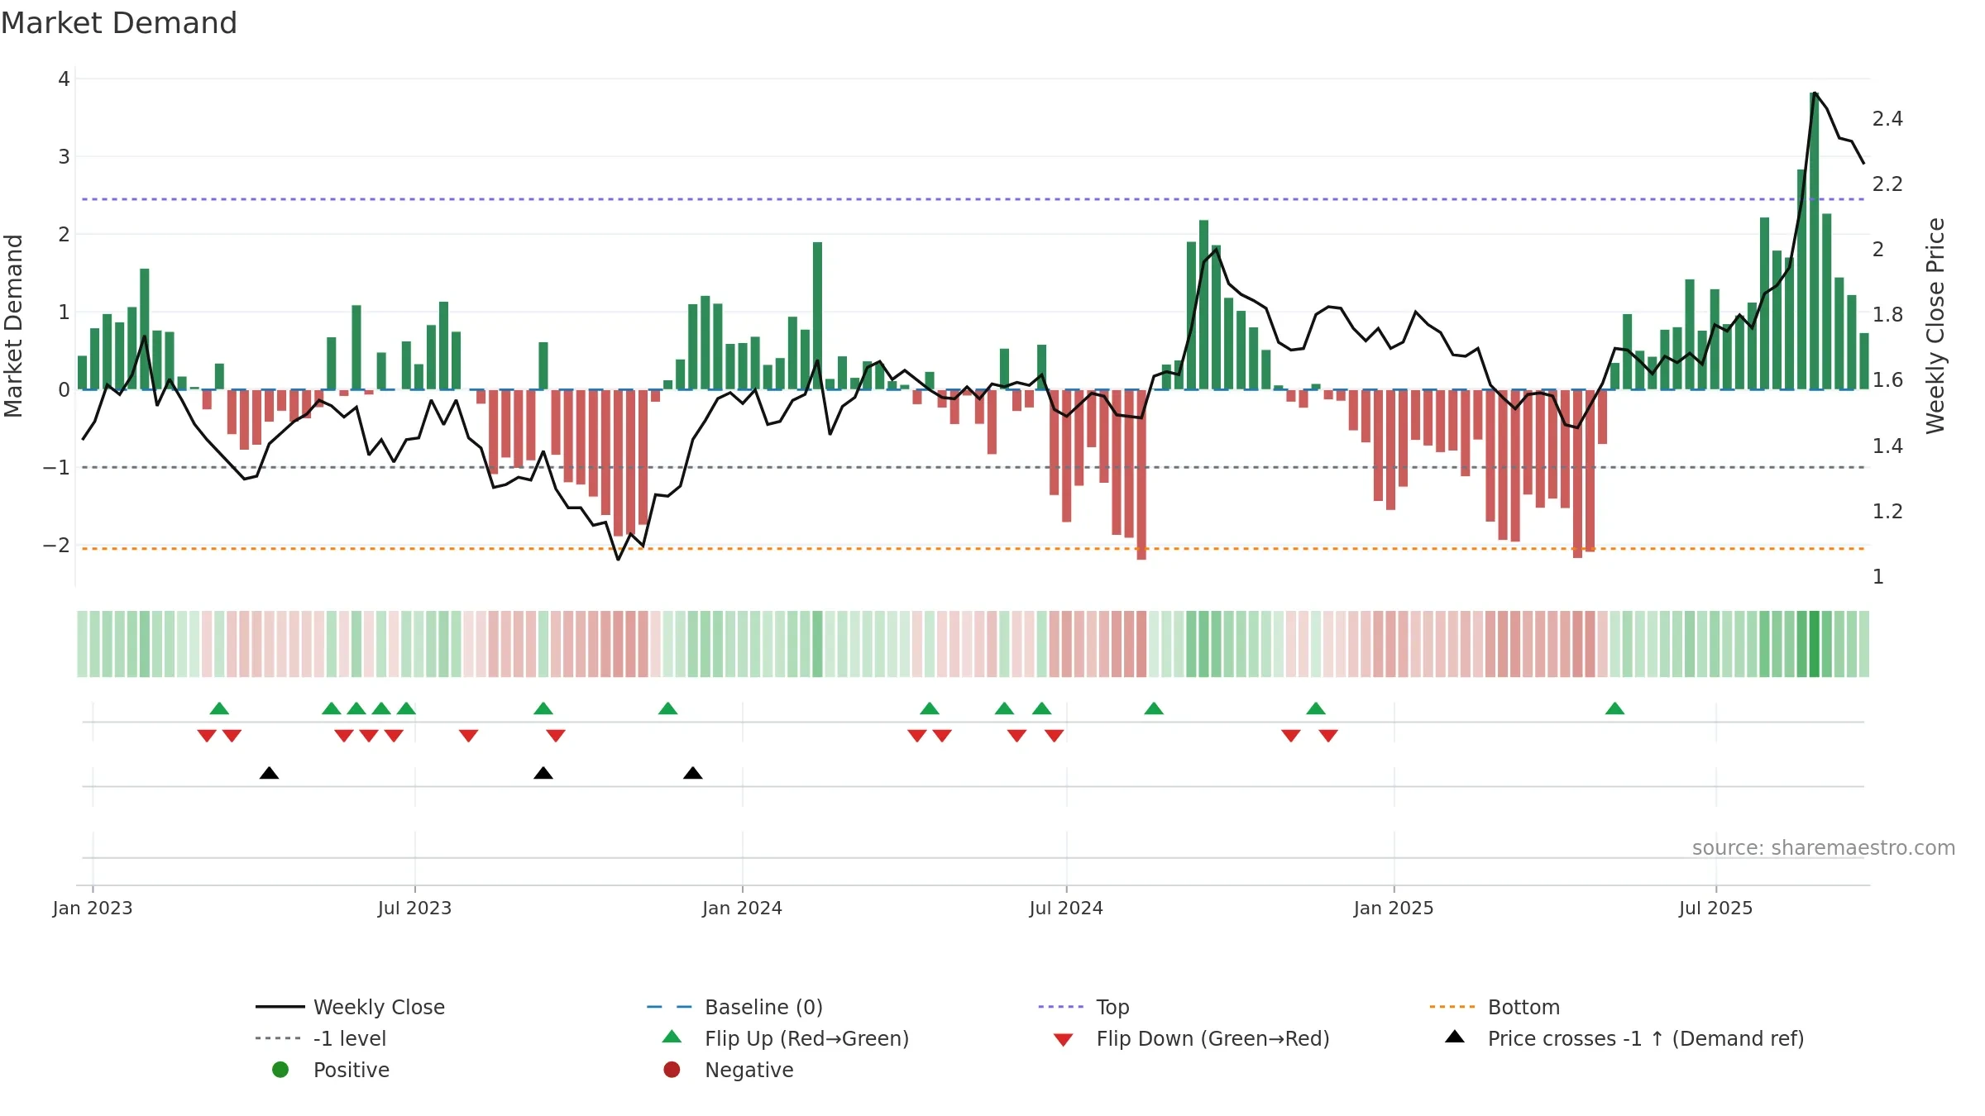Toggle the Baseline (0) legend label

click(x=763, y=1007)
